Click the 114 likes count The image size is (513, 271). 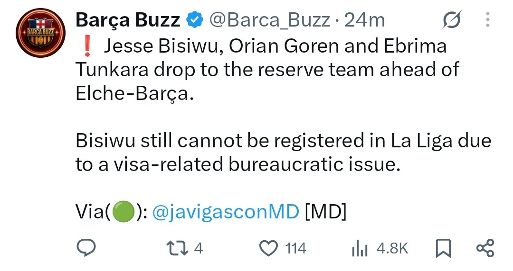point(296,248)
